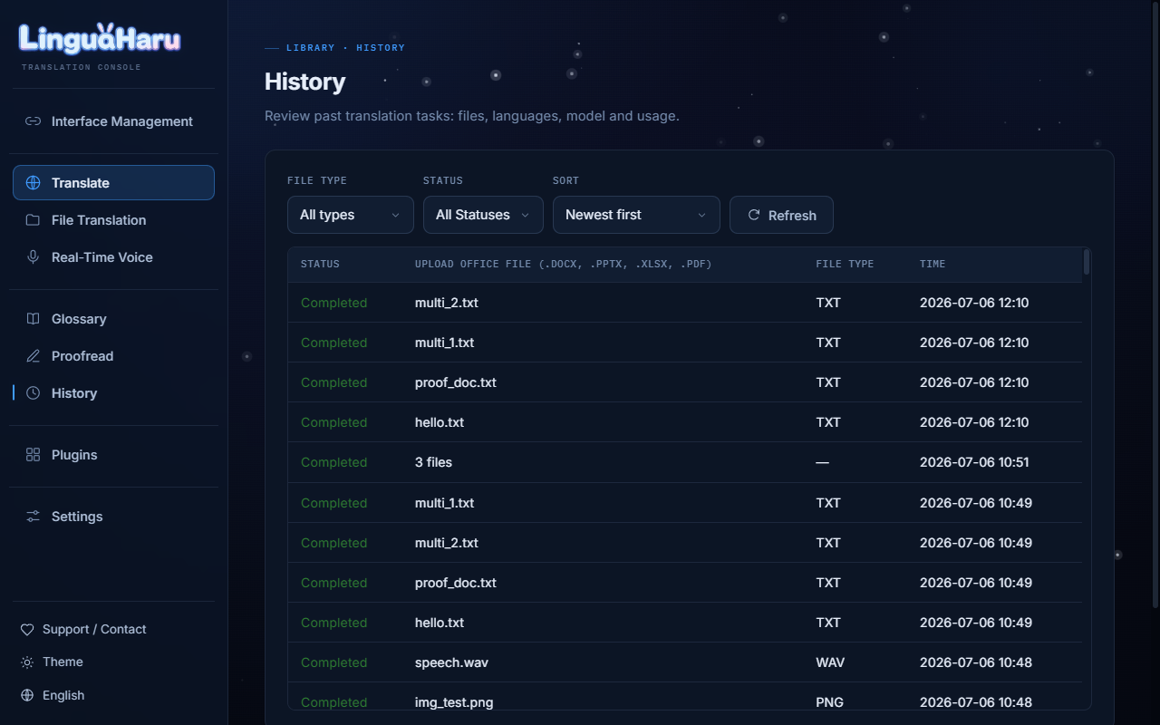
Task: Click the History clock icon
Action: [x=33, y=393]
